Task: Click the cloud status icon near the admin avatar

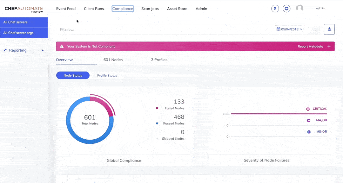Action: pos(286,8)
